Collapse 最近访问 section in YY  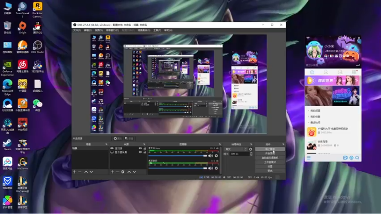click(x=315, y=123)
